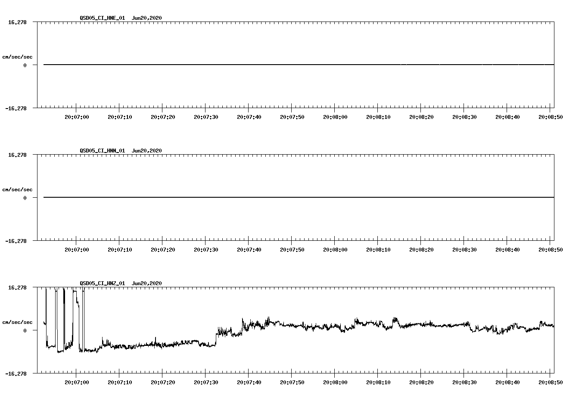Click the QSD05_CI_HNZ_01 plot title
This screenshot has height=398, width=585.
click(x=121, y=283)
